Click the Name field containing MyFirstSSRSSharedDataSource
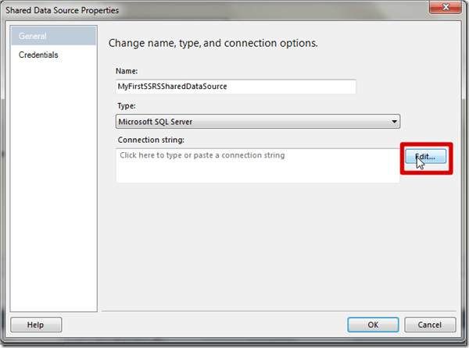Viewport: 469px width, 348px height. (x=235, y=87)
